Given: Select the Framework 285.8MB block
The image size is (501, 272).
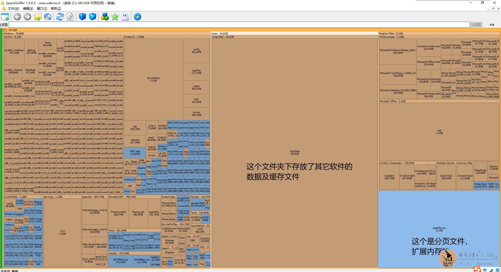Looking at the screenshot, I should (138, 213).
